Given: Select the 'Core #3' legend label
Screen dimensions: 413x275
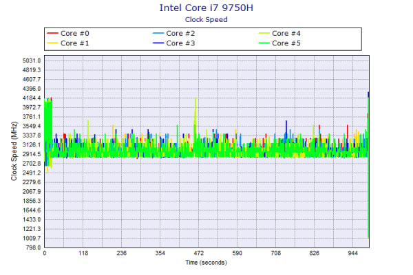Looking at the screenshot, I should pos(180,43).
